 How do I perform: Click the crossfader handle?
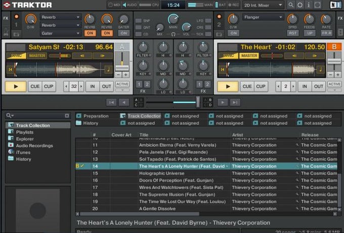[x=198, y=102]
